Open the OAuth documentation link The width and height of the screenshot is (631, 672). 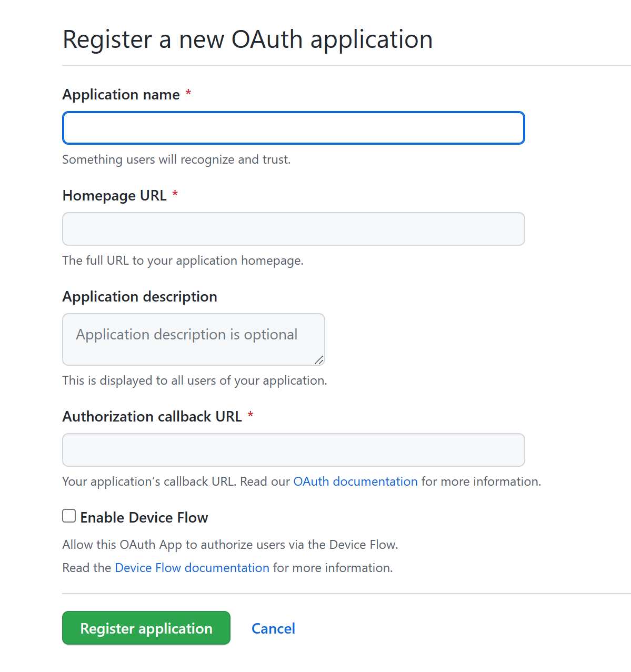(355, 482)
